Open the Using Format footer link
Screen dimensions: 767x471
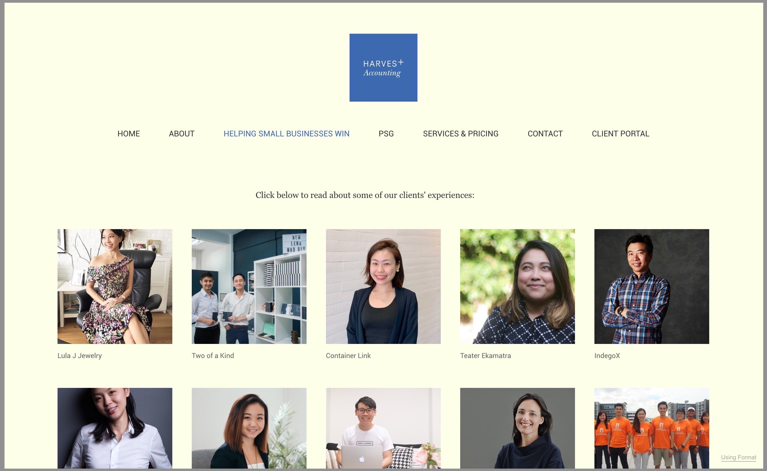pyautogui.click(x=739, y=457)
